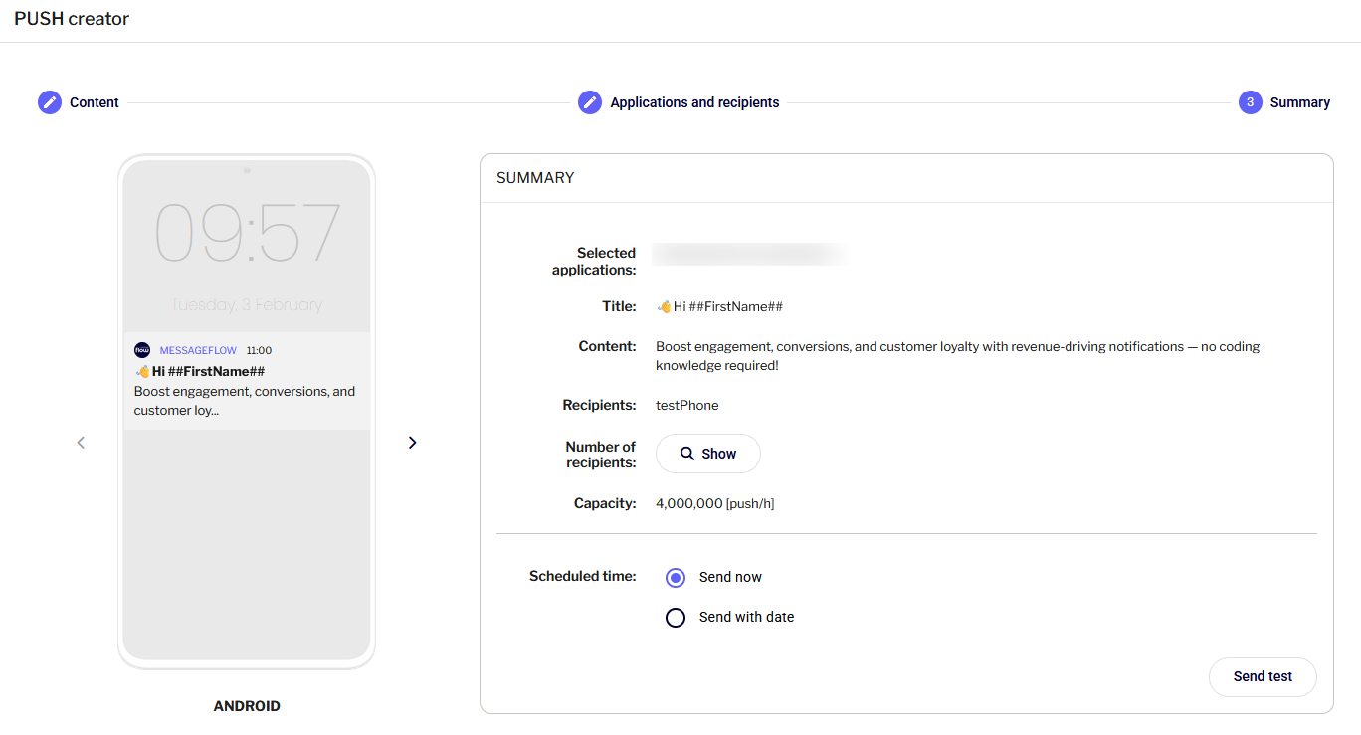Click the Send with date label text
This screenshot has height=735, width=1361.
pyautogui.click(x=746, y=618)
